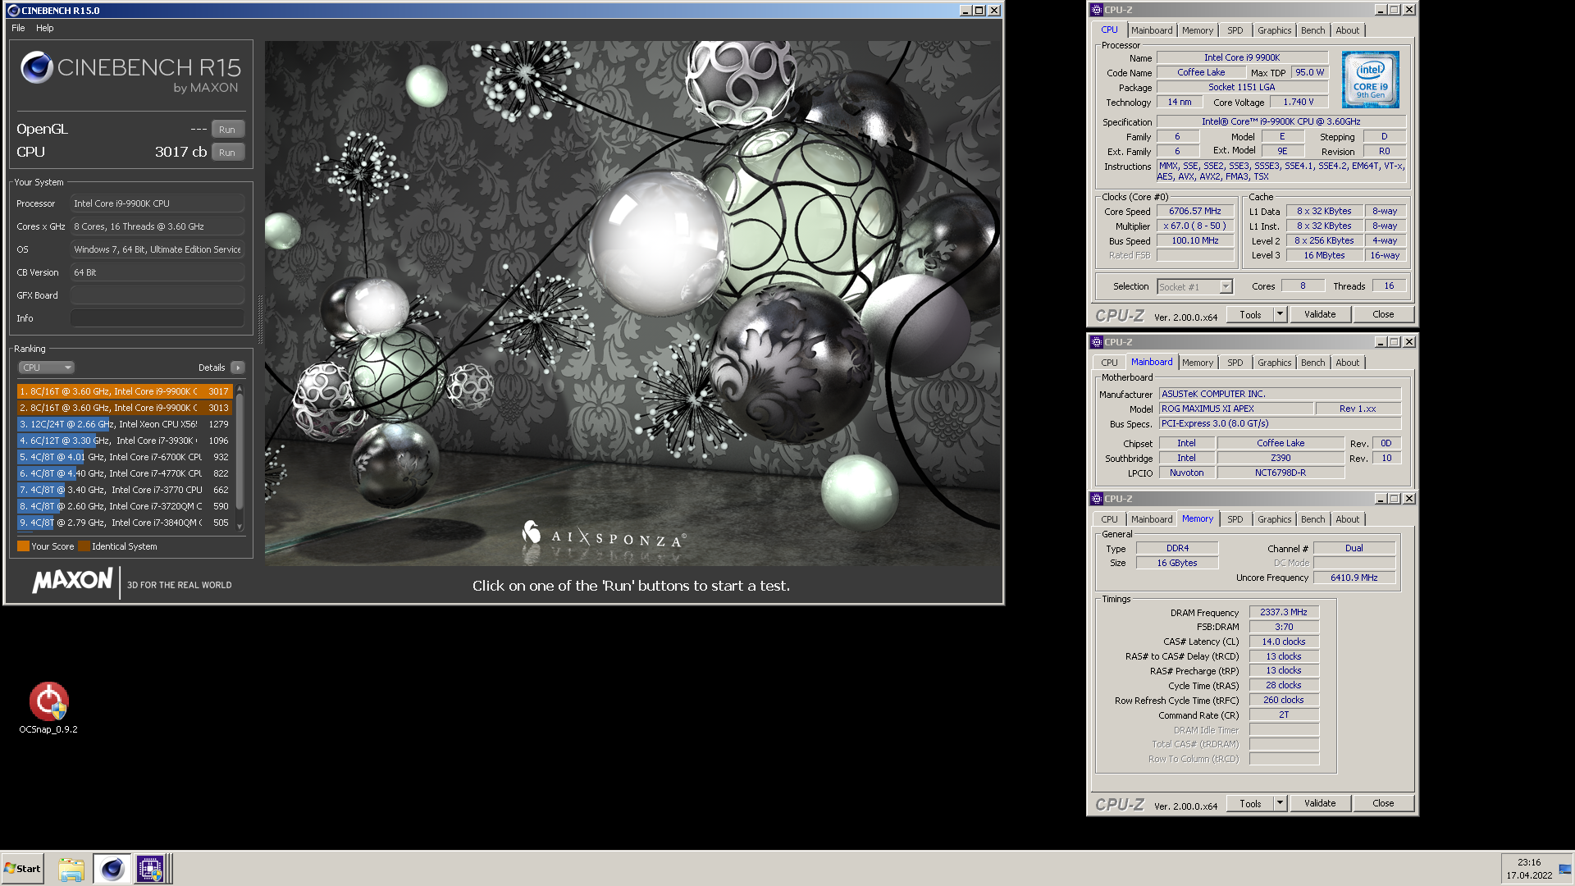The image size is (1575, 886).
Task: Click Tools button in top CPU-Z window
Action: pos(1250,314)
